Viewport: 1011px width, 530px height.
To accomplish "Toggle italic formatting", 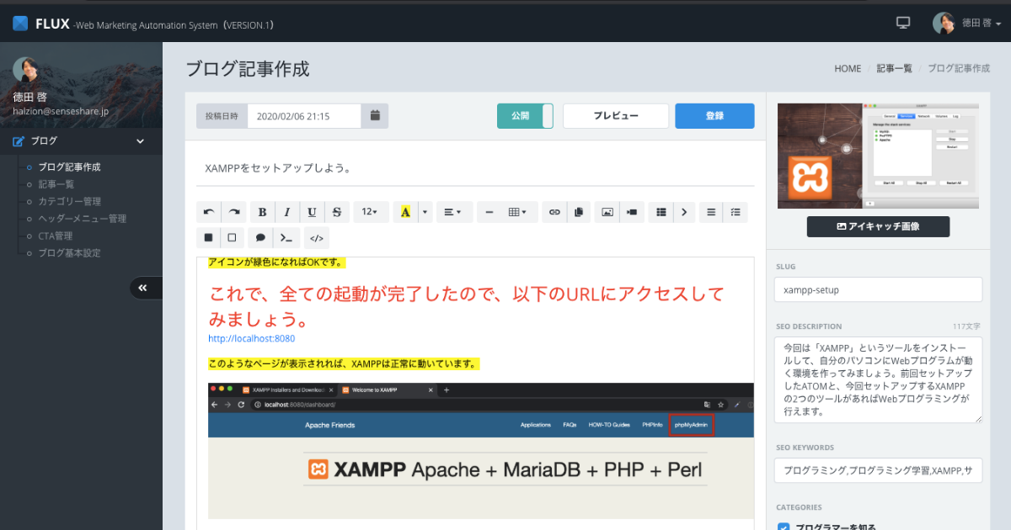I will (286, 212).
